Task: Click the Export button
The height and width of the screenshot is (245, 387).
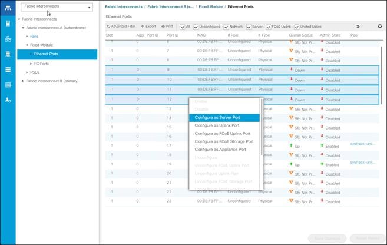Action: pyautogui.click(x=148, y=26)
